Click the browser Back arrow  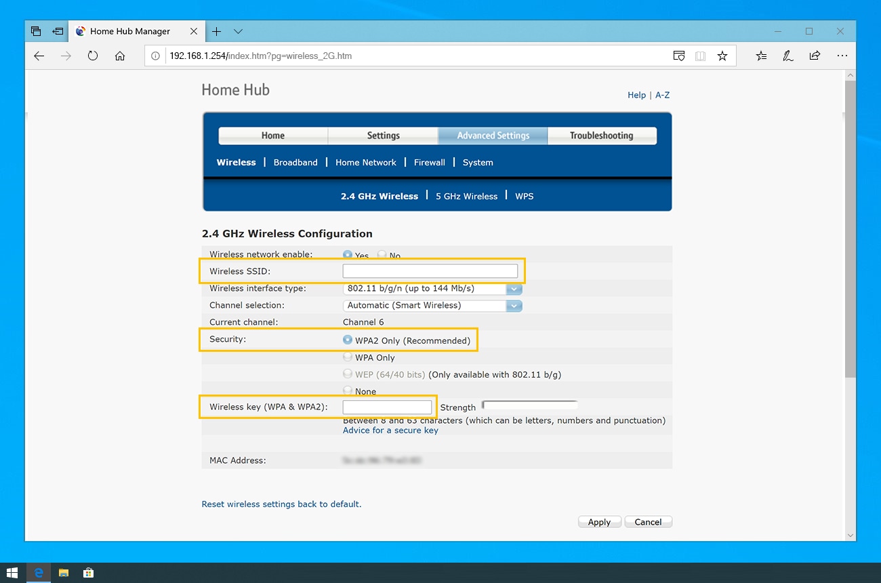[x=39, y=56]
